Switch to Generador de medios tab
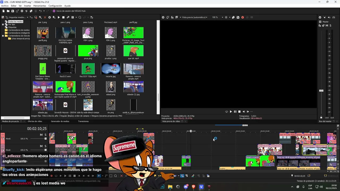The height and width of the screenshot is (191, 340). pyautogui.click(x=60, y=121)
